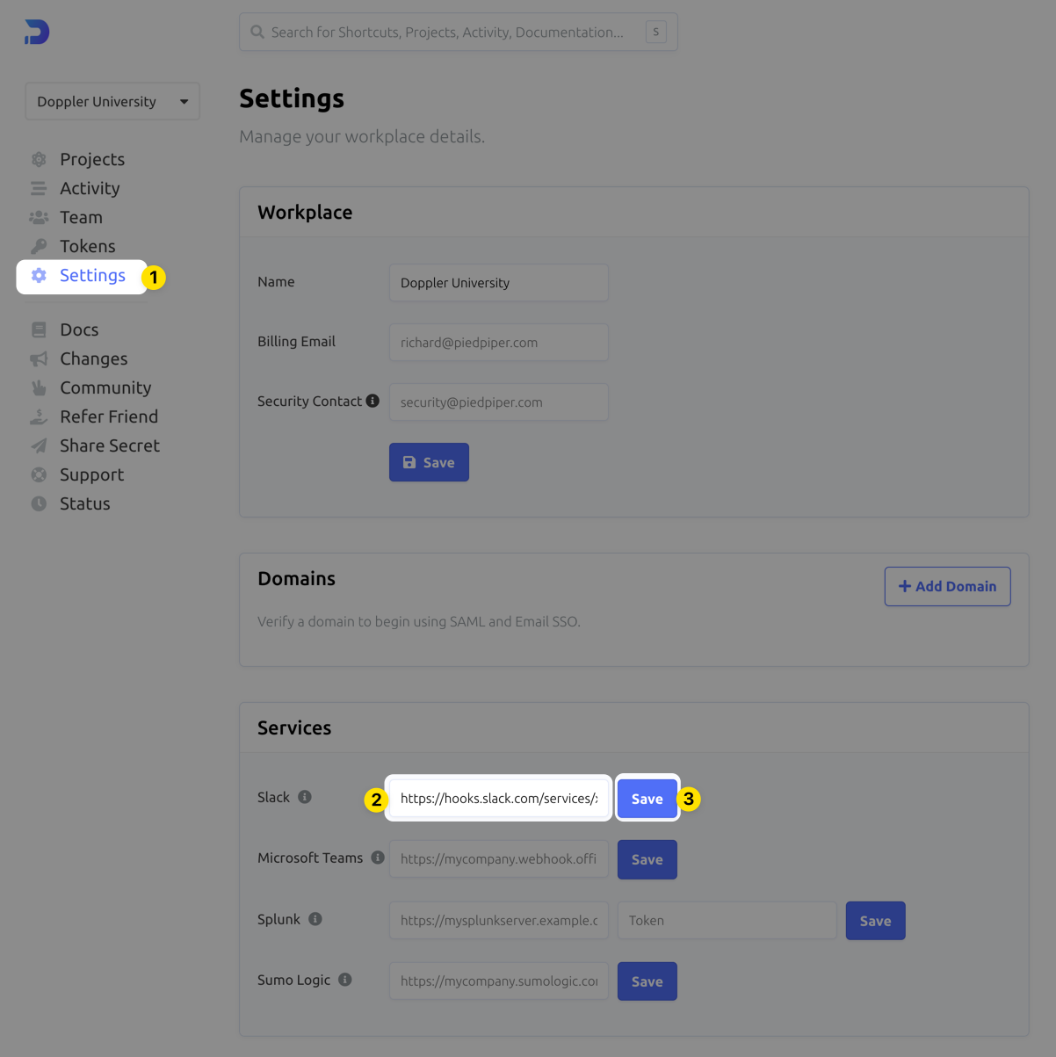
Task: Click the Splunk Token field
Action: (727, 921)
